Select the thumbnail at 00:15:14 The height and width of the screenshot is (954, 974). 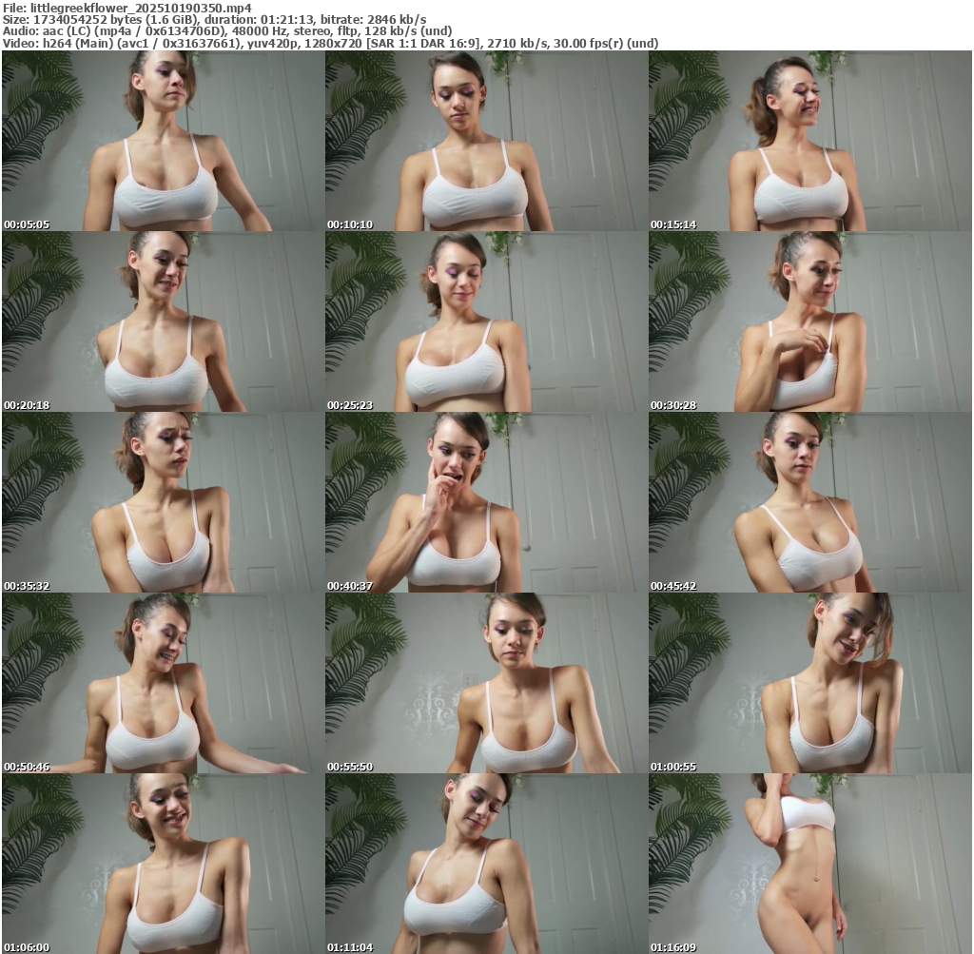(x=809, y=141)
